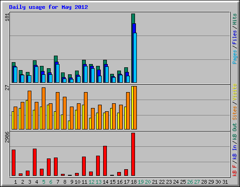Click the red kB bar for day 1
Viewport: 240px width, 187px height.
[14, 163]
